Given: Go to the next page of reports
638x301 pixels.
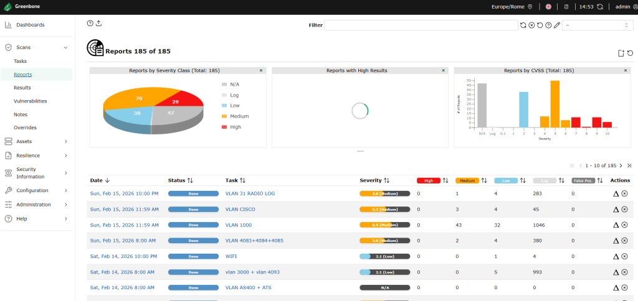Looking at the screenshot, I should click(621, 165).
